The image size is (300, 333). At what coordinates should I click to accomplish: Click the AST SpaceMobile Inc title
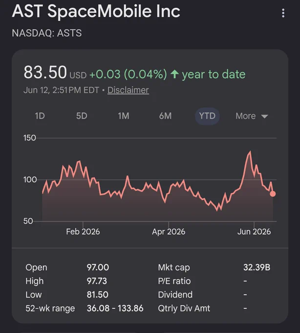coord(96,11)
